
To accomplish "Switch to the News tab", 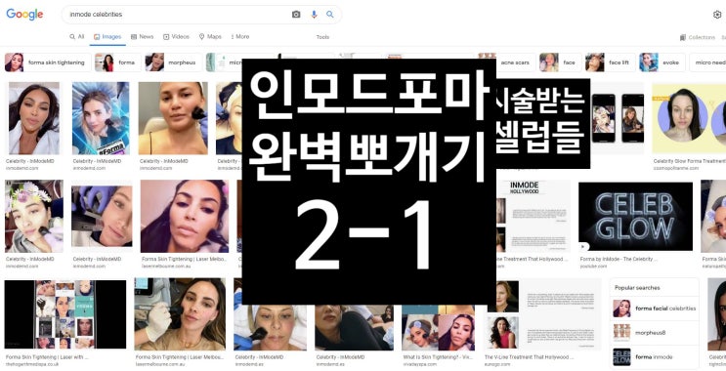I will click(x=142, y=36).
